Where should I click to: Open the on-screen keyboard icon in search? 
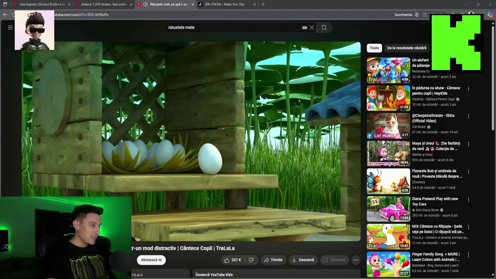305,28
